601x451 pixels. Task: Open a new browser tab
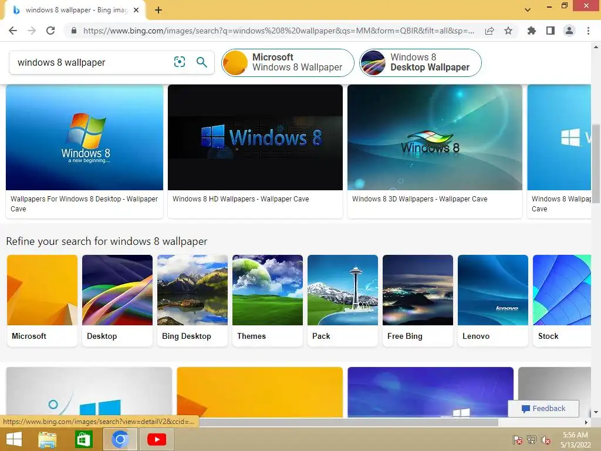coord(158,11)
